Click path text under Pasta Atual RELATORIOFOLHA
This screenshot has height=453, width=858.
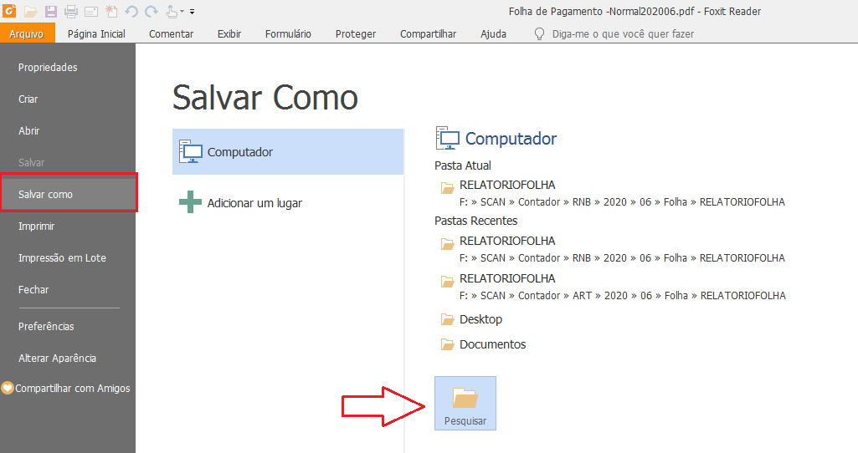(622, 201)
